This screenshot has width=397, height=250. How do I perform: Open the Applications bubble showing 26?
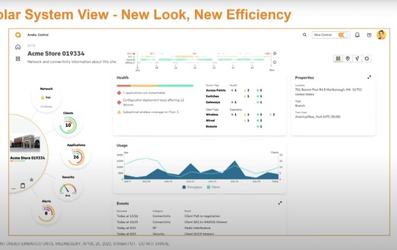[x=76, y=156]
